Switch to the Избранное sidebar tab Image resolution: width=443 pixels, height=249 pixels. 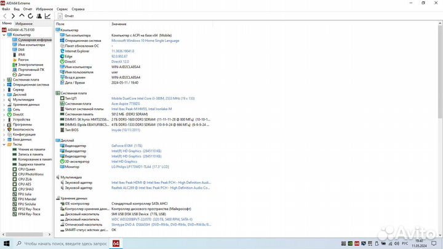pos(24,24)
